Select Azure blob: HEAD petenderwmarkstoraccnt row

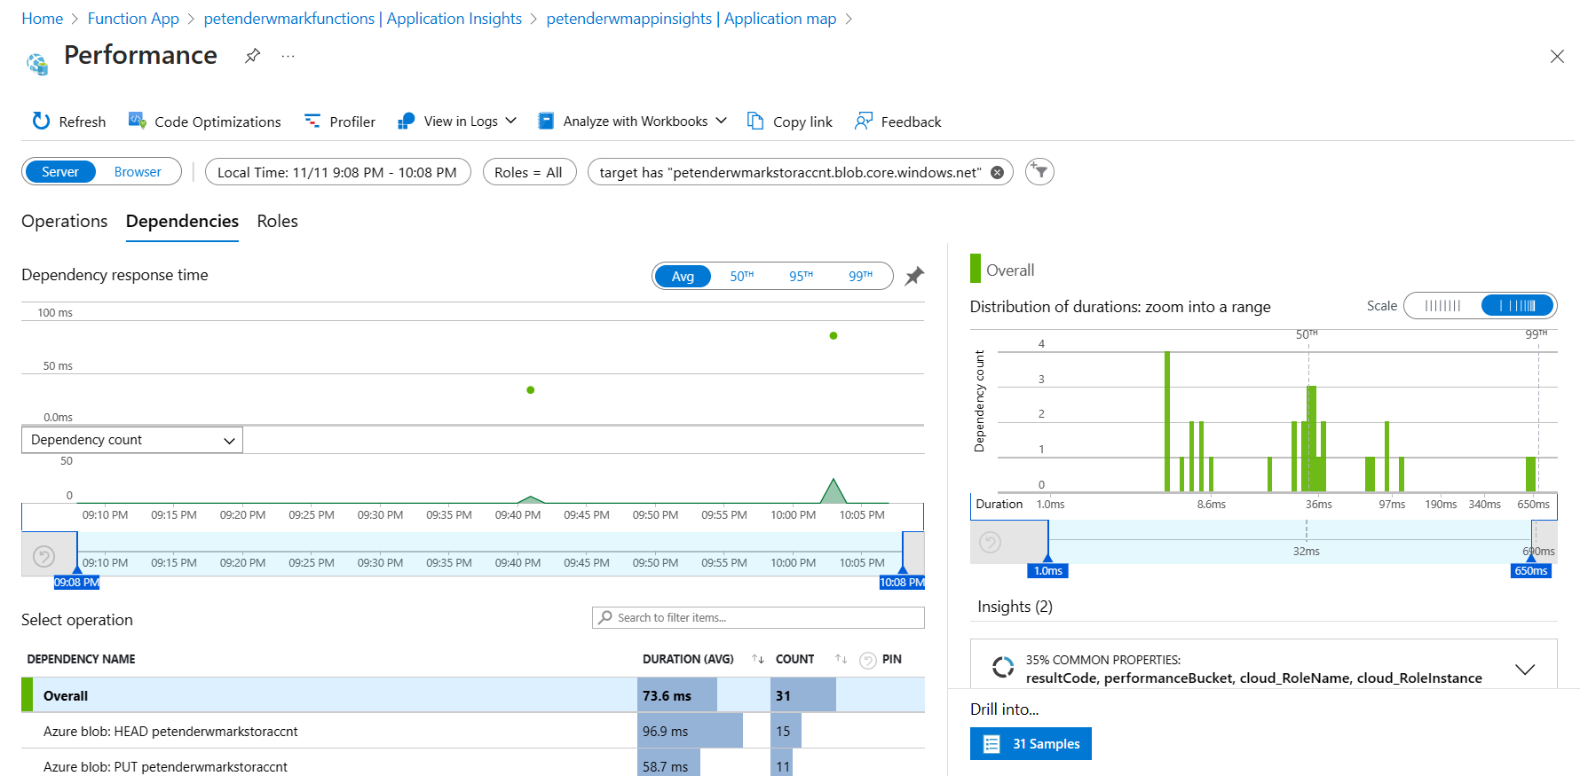point(473,731)
